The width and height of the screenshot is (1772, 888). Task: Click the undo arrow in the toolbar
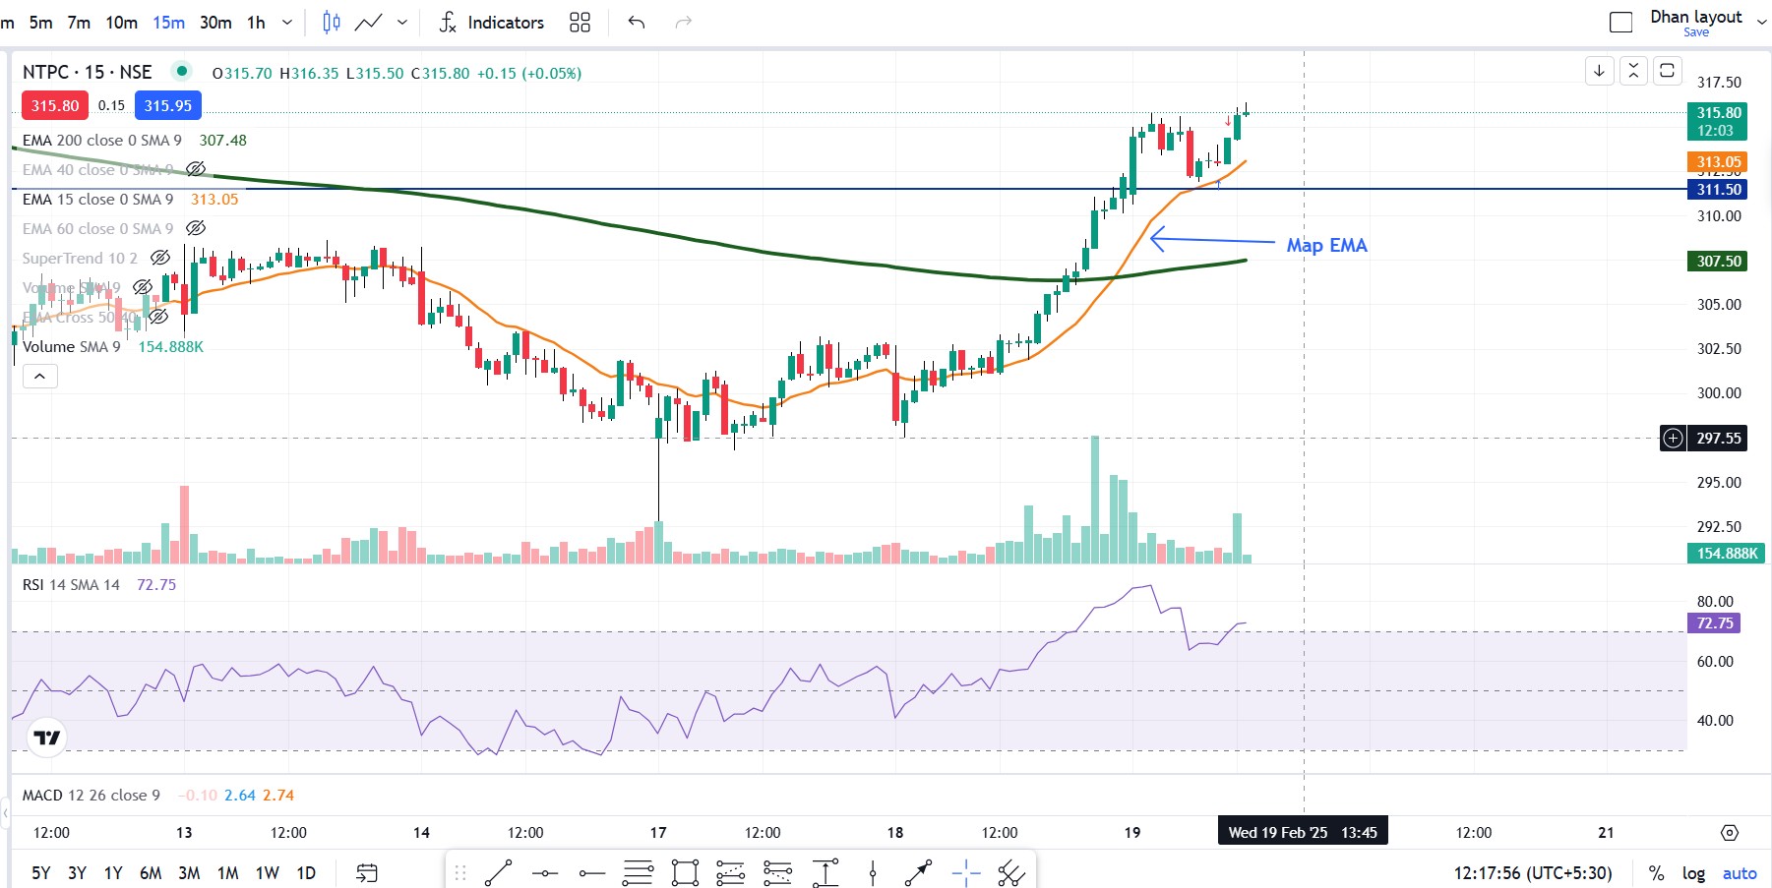pos(637,22)
